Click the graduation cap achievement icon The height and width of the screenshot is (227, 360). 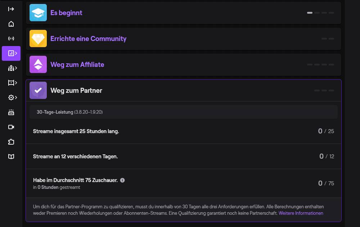tap(38, 13)
